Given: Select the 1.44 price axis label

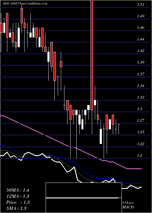Looking at the screenshot, I should 140,39.
